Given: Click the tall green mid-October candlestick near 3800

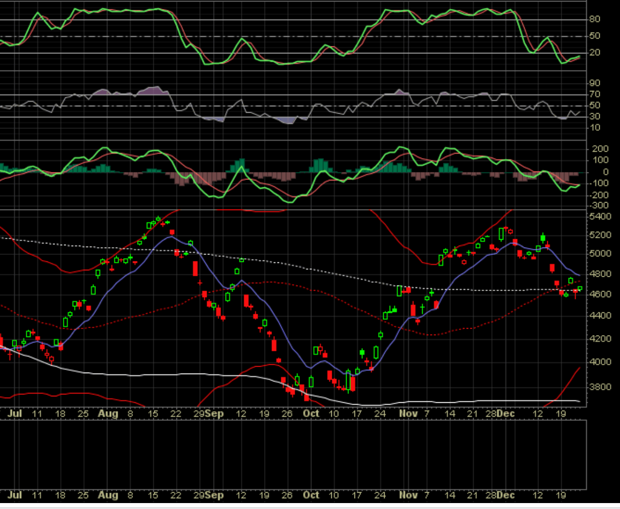Looking at the screenshot, I should (x=348, y=381).
